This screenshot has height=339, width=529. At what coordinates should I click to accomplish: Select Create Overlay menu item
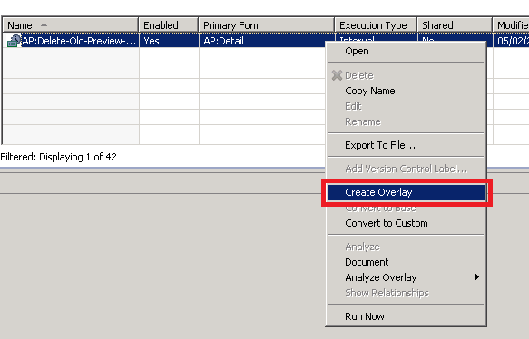[406, 192]
